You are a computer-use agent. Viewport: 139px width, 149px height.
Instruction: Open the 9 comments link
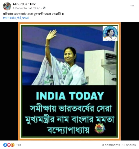(111, 145)
